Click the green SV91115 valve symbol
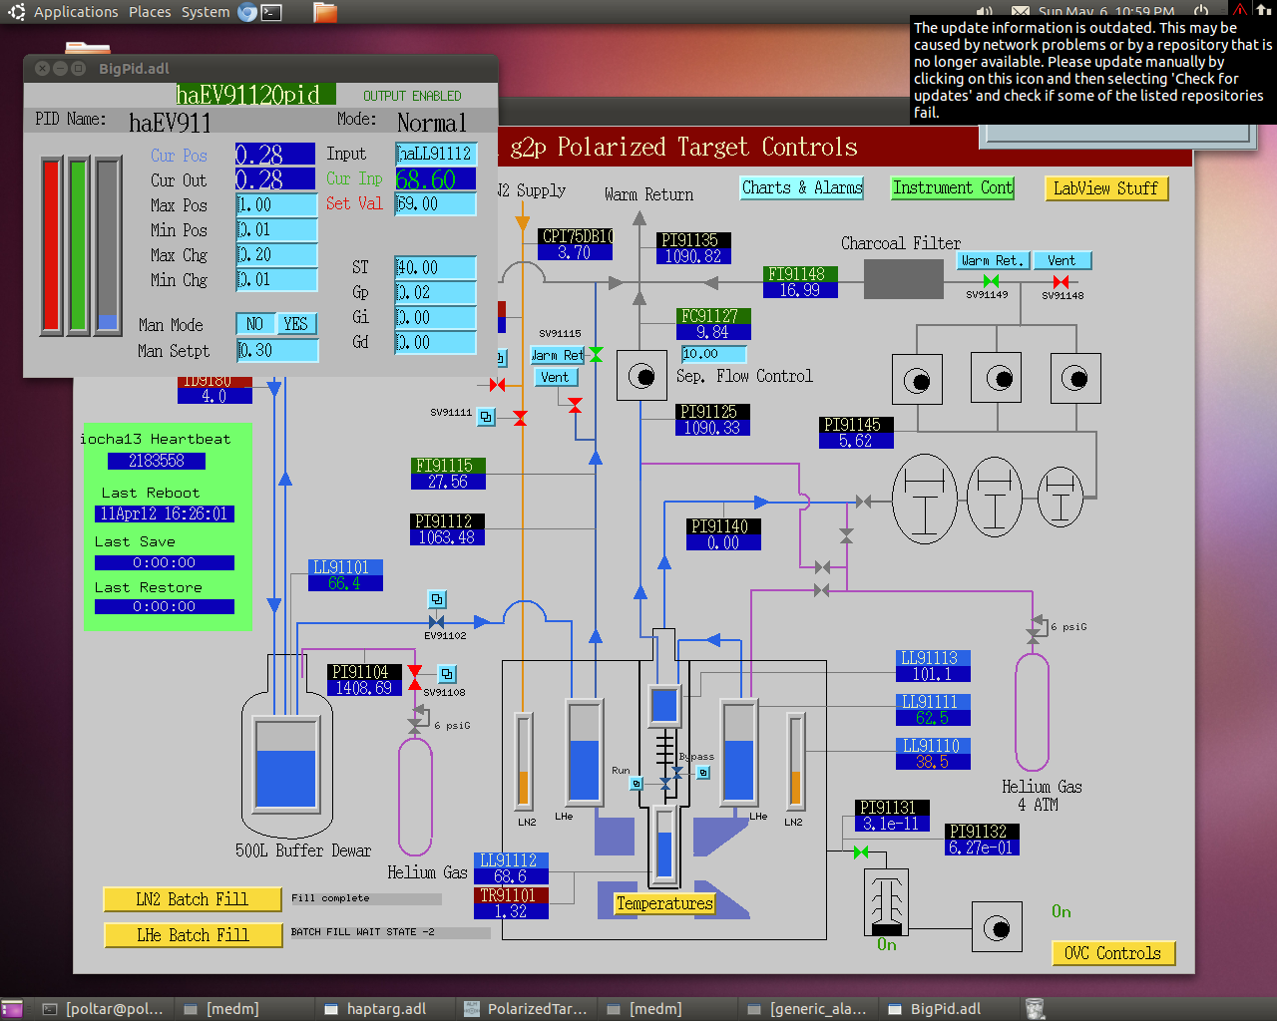The image size is (1277, 1021). 596,354
